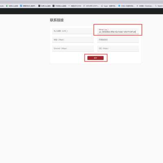Click the red submit button
The image size is (163, 163).
tap(95, 58)
